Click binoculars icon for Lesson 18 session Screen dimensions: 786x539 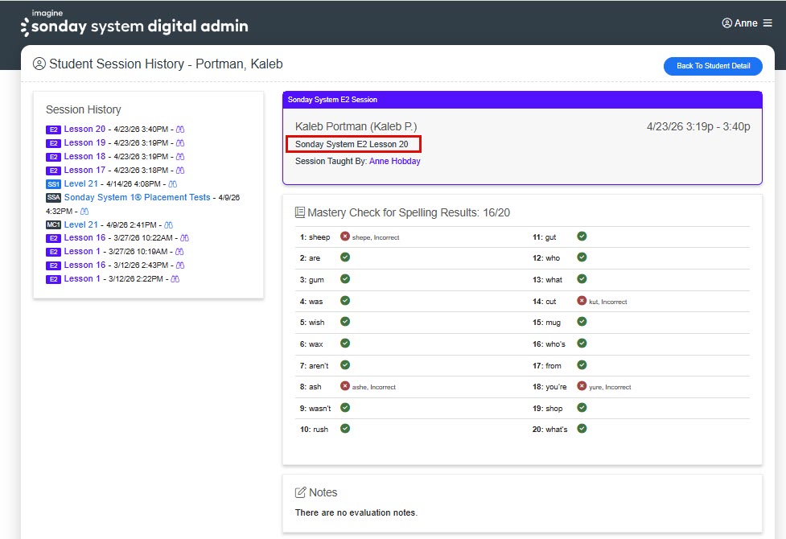coord(180,156)
